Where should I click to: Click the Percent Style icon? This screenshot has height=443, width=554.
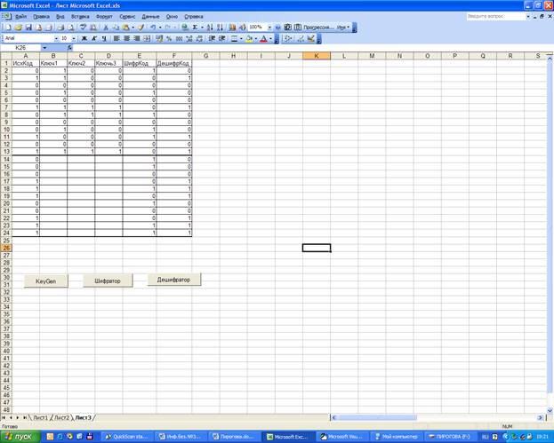[x=169, y=38]
